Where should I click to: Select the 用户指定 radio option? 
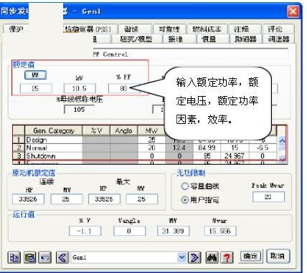tap(185, 200)
